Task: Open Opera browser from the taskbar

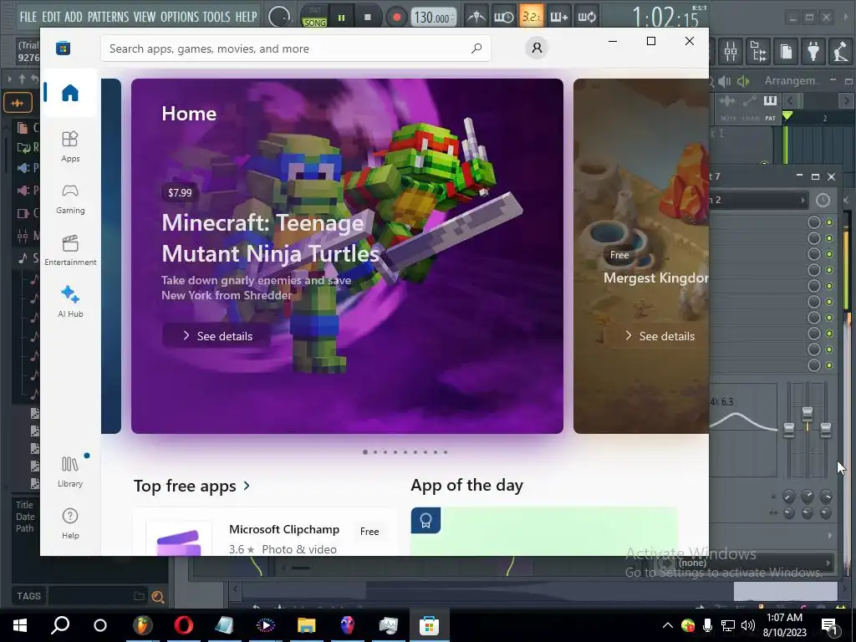Action: coord(183,625)
